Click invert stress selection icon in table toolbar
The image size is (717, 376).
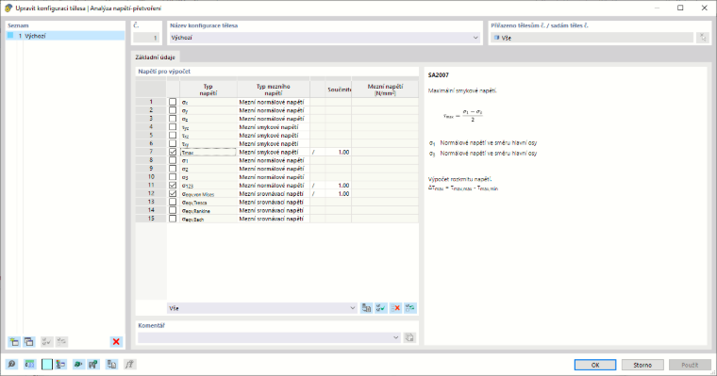(x=410, y=308)
